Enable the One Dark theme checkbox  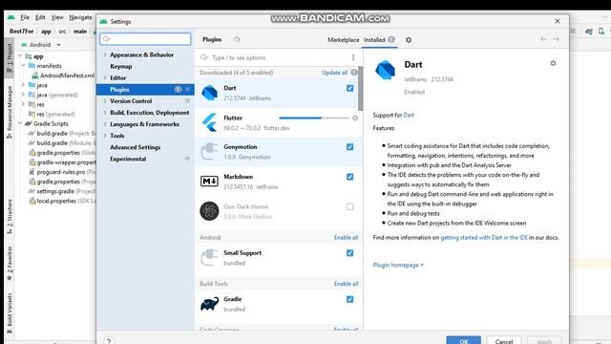pos(350,206)
